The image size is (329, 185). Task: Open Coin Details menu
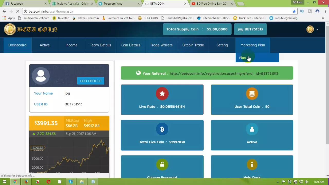pyautogui.click(x=131, y=45)
